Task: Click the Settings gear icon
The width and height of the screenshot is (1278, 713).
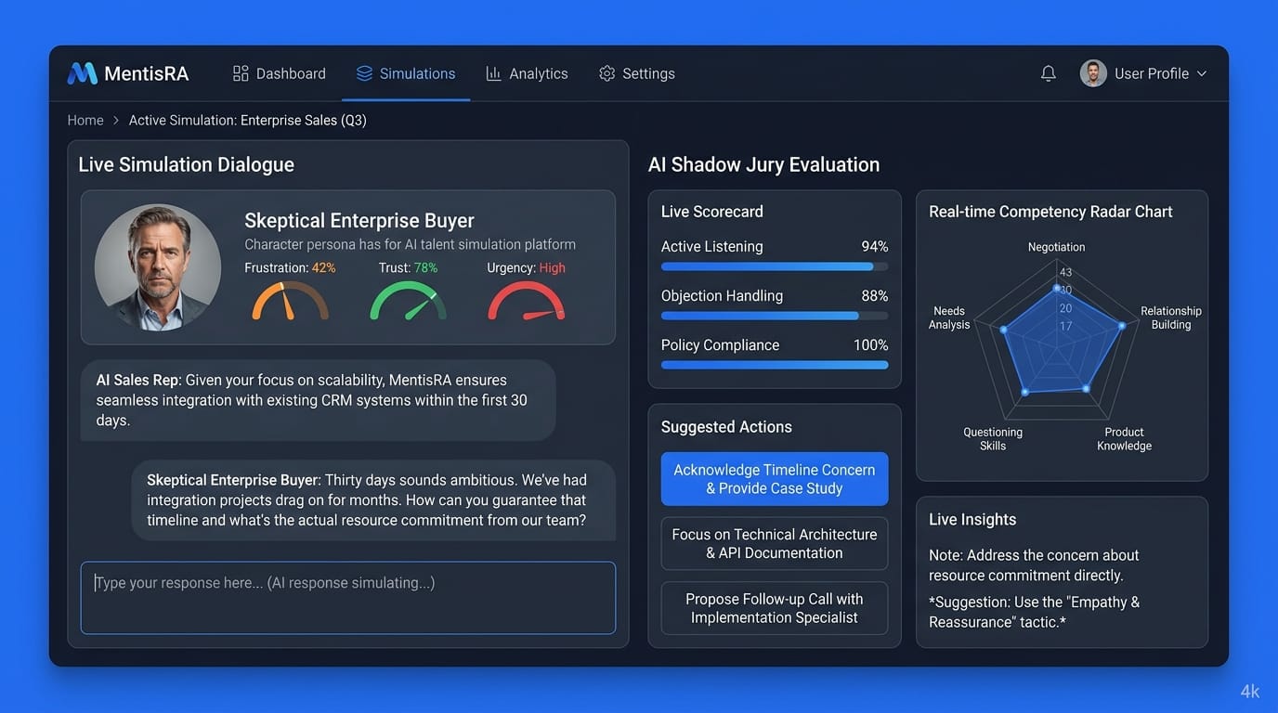Action: [606, 73]
